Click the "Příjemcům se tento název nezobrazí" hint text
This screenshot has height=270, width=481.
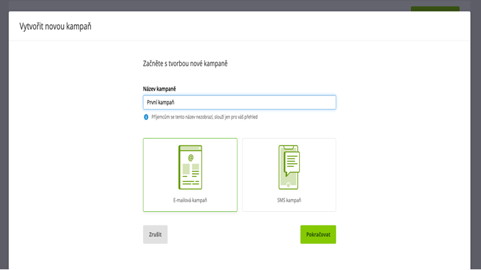pyautogui.click(x=204, y=117)
